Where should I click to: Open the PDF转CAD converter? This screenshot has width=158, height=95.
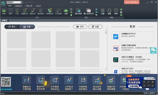(50, 12)
